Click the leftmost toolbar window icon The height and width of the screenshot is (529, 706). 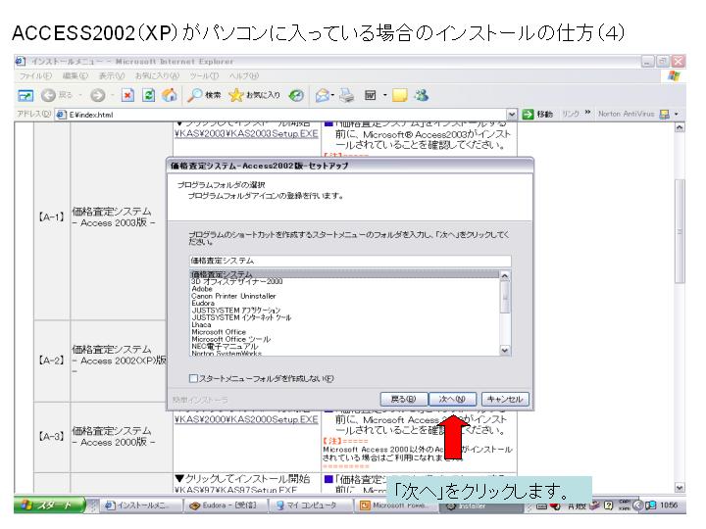(25, 95)
